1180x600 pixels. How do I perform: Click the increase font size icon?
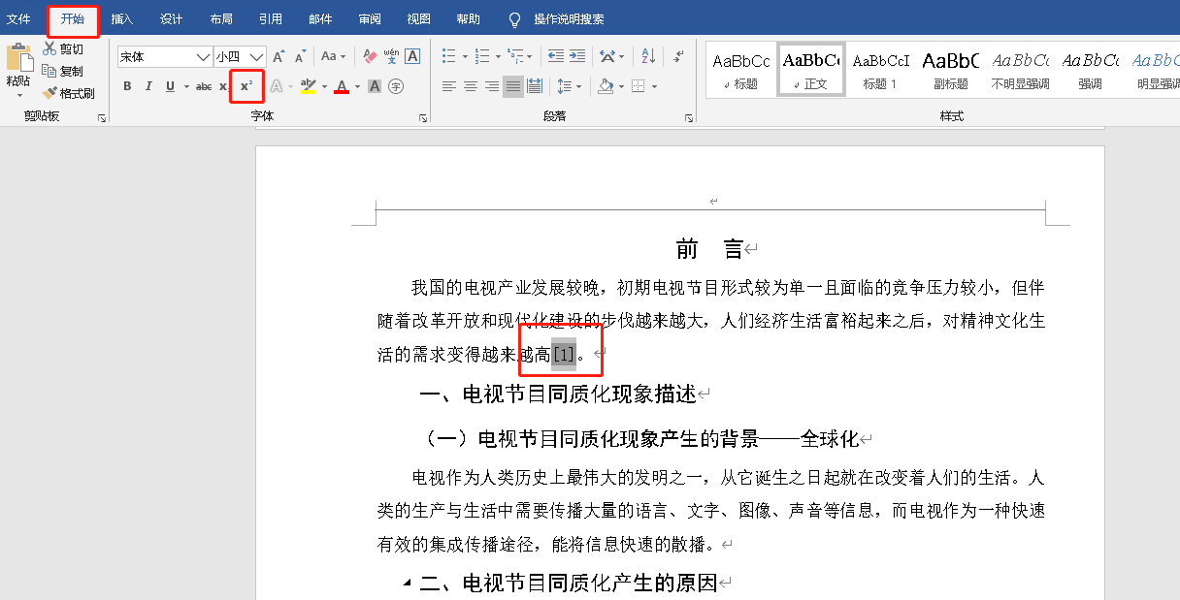click(279, 56)
